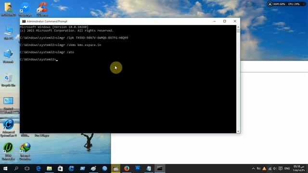Switch the ENG input language indicator
Viewport: 308px width, 173px height.
287,169
